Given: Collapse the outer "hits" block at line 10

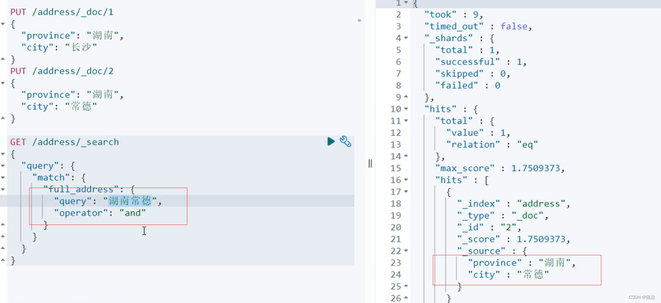Looking at the screenshot, I should (x=406, y=109).
